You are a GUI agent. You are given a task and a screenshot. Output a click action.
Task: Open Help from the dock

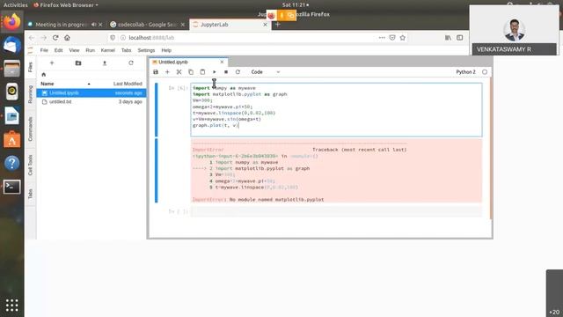(x=11, y=163)
